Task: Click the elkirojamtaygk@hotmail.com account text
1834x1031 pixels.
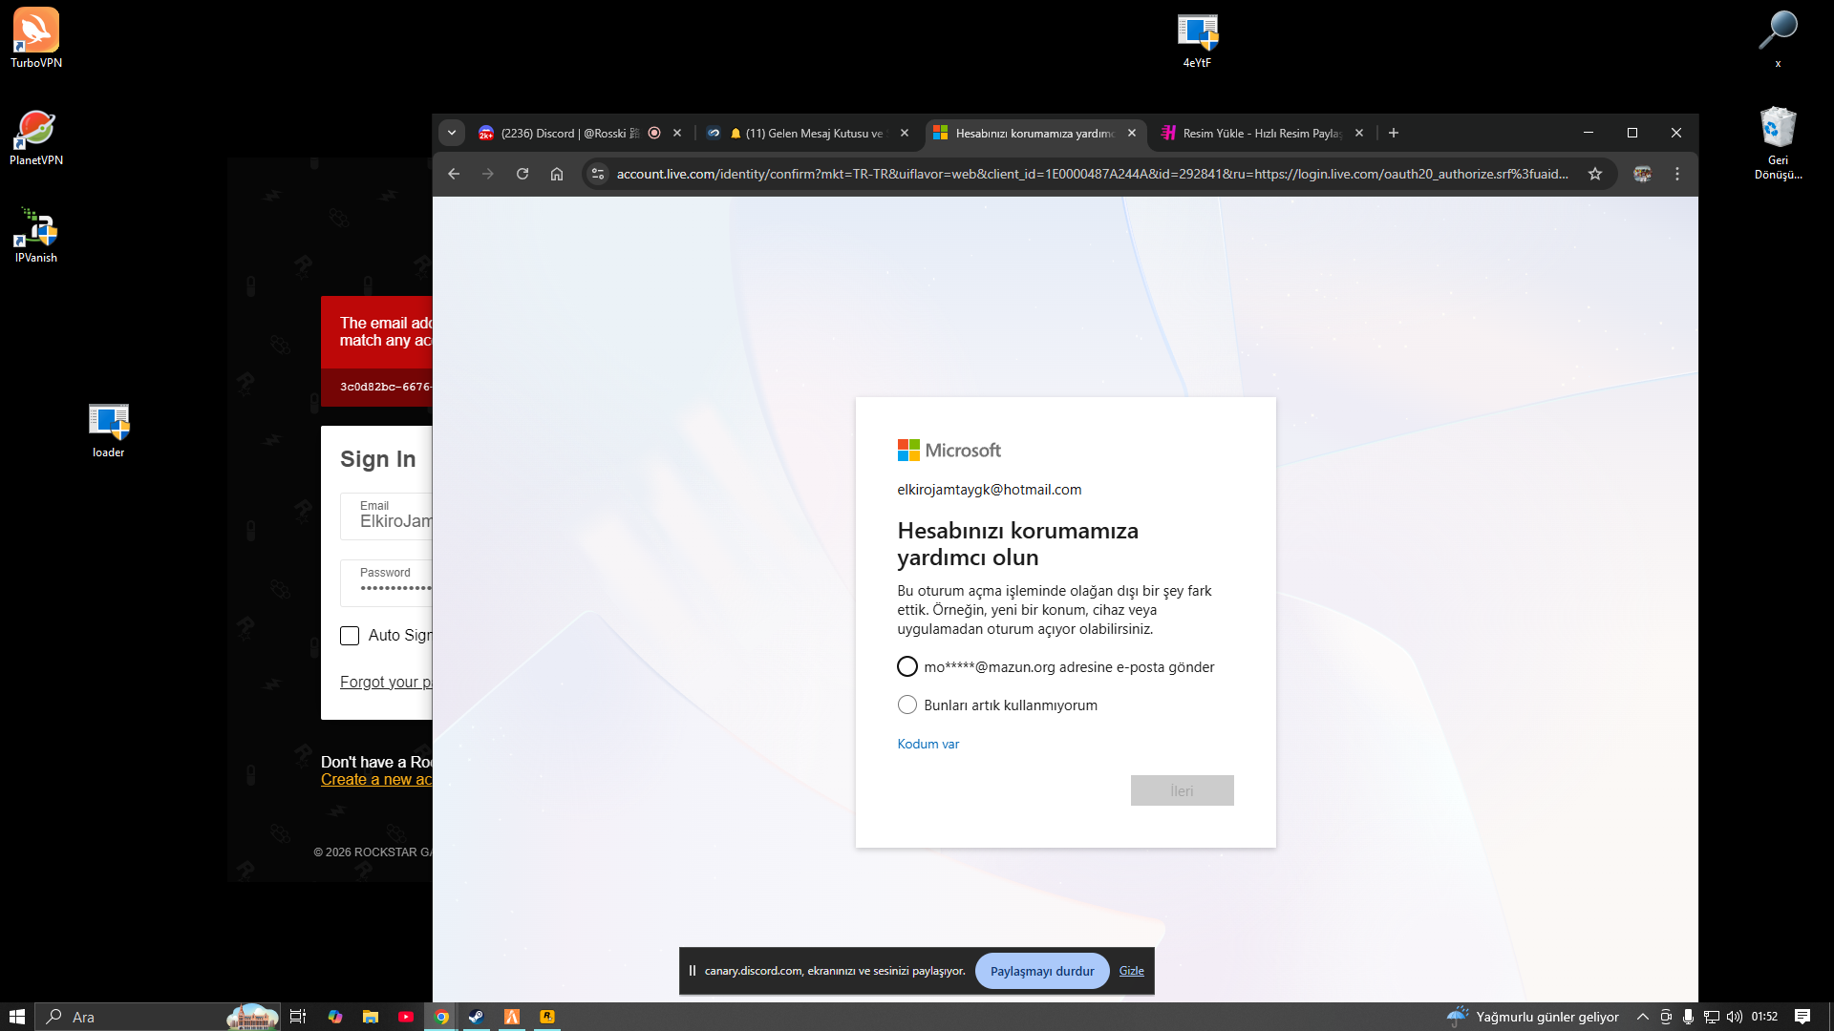Action: pyautogui.click(x=990, y=490)
